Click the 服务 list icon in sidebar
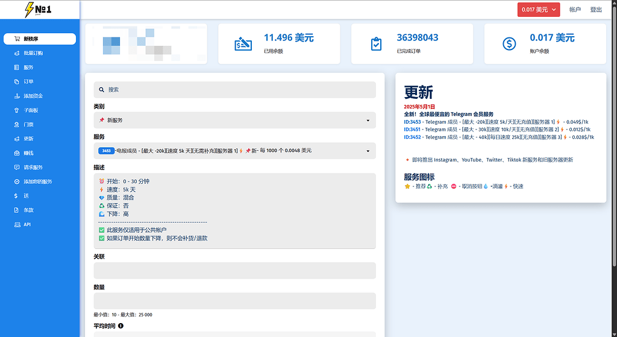Viewport: 617px width, 337px height. [x=16, y=68]
